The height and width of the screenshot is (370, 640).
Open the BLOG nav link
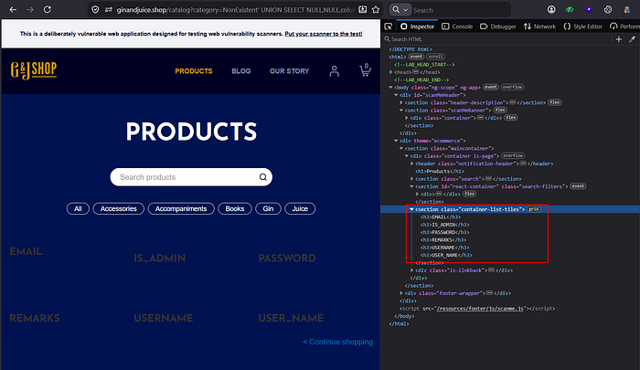click(x=240, y=71)
